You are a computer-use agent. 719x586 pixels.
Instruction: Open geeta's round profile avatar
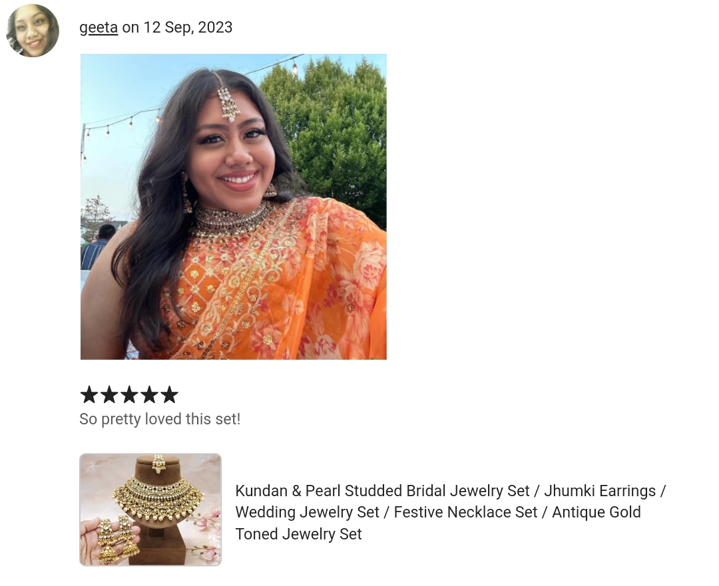[33, 31]
